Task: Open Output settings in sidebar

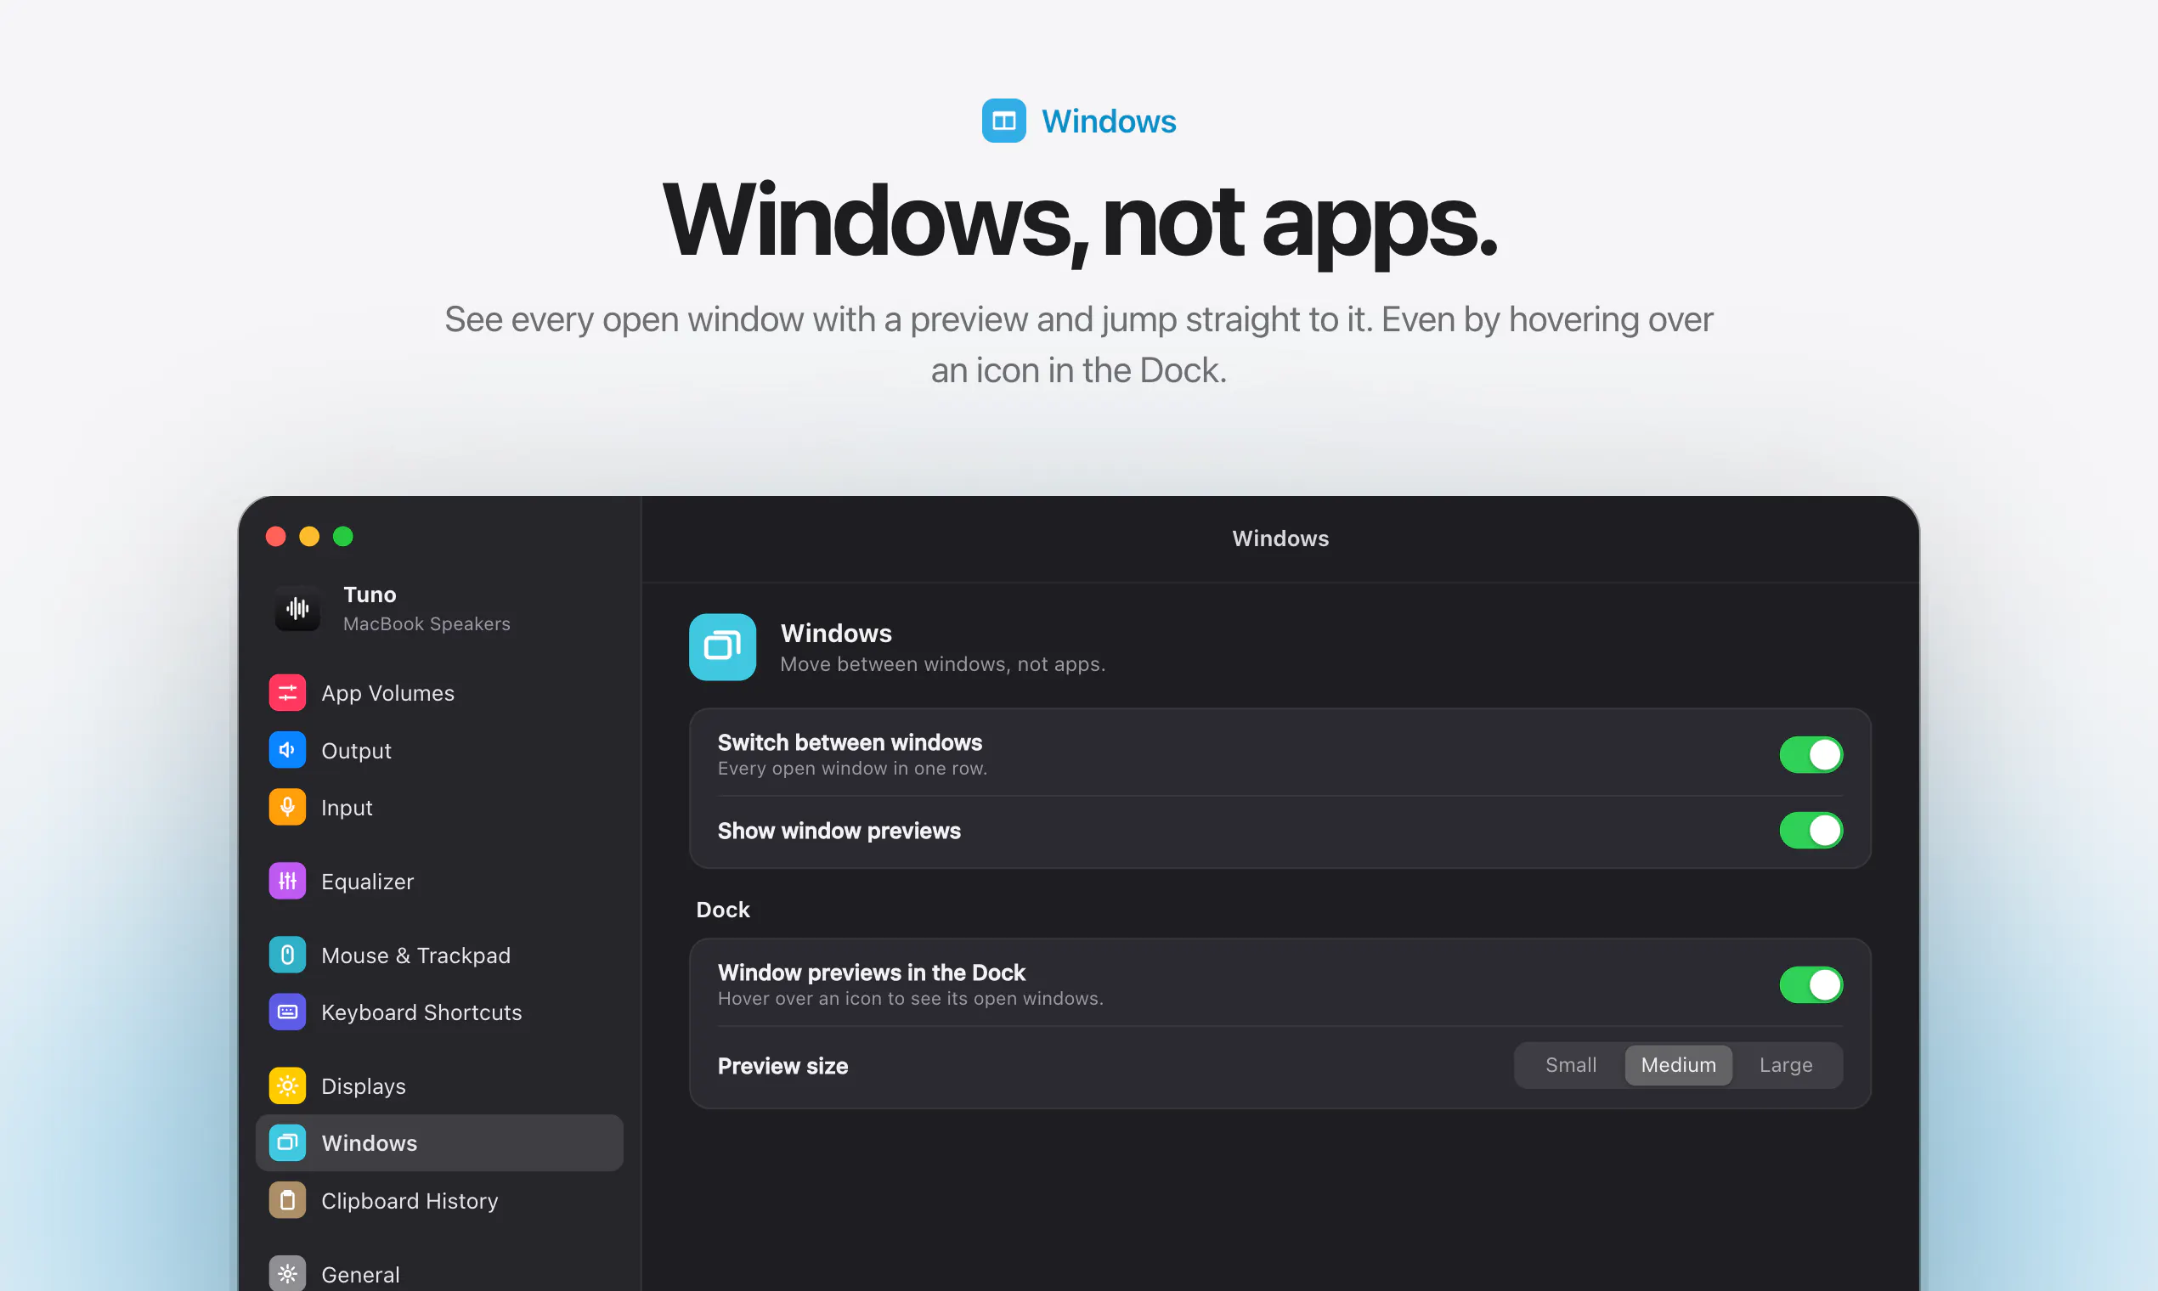Action: tap(439, 750)
